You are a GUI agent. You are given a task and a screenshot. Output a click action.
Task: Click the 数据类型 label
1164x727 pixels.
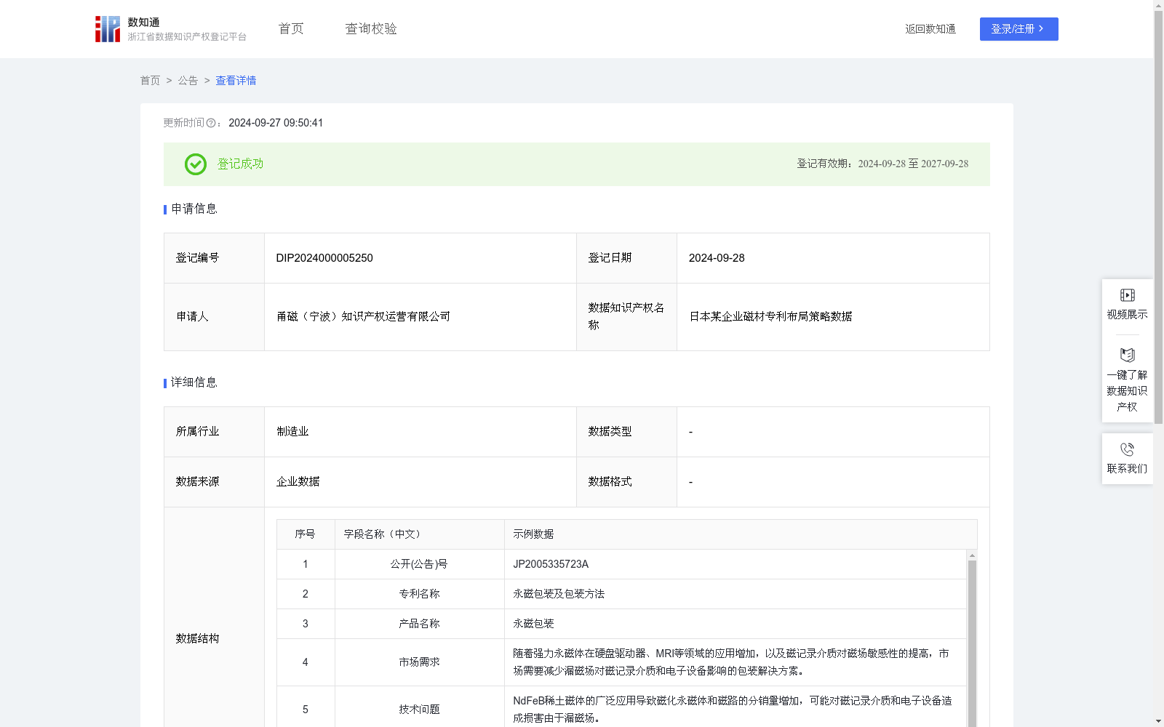(610, 431)
